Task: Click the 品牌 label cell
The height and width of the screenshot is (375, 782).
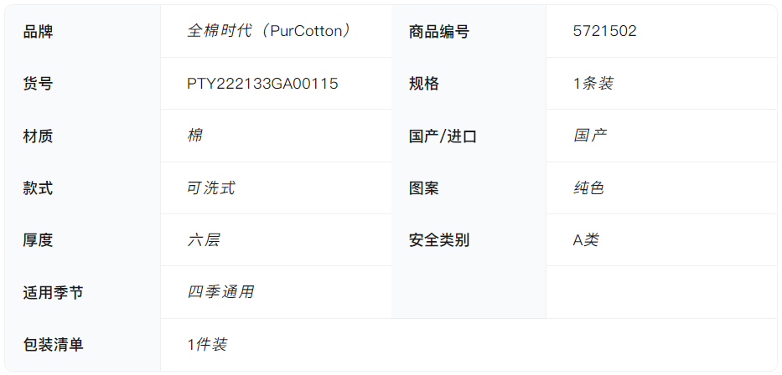Action: coord(38,32)
